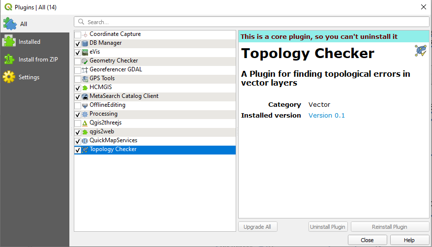The image size is (432, 247).
Task: Click the qgis2web green puzzle icon
Action: [85, 132]
